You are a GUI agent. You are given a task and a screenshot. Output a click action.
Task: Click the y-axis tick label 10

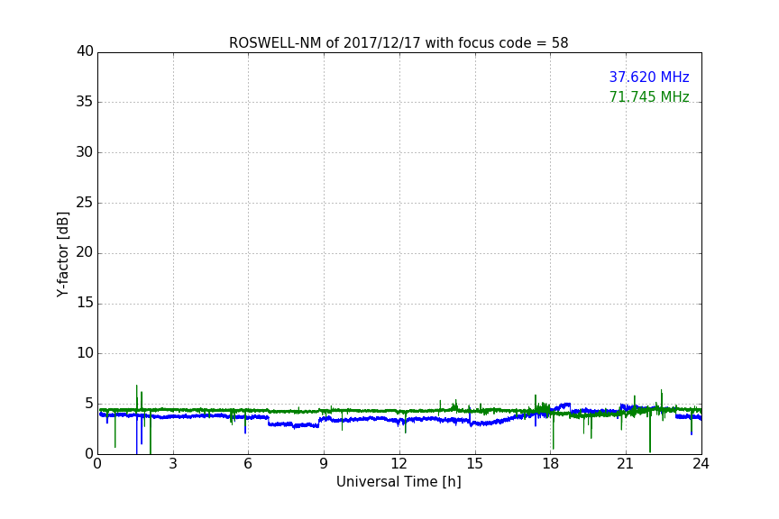[x=85, y=353]
